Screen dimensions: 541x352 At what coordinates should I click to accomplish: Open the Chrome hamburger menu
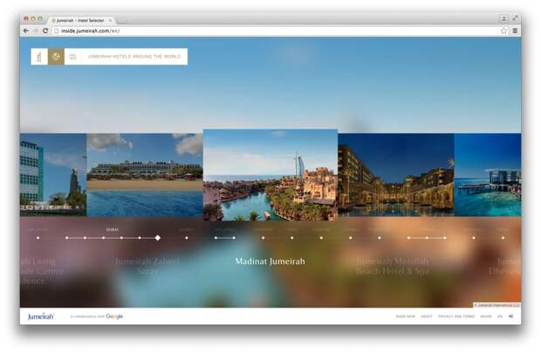click(x=515, y=30)
